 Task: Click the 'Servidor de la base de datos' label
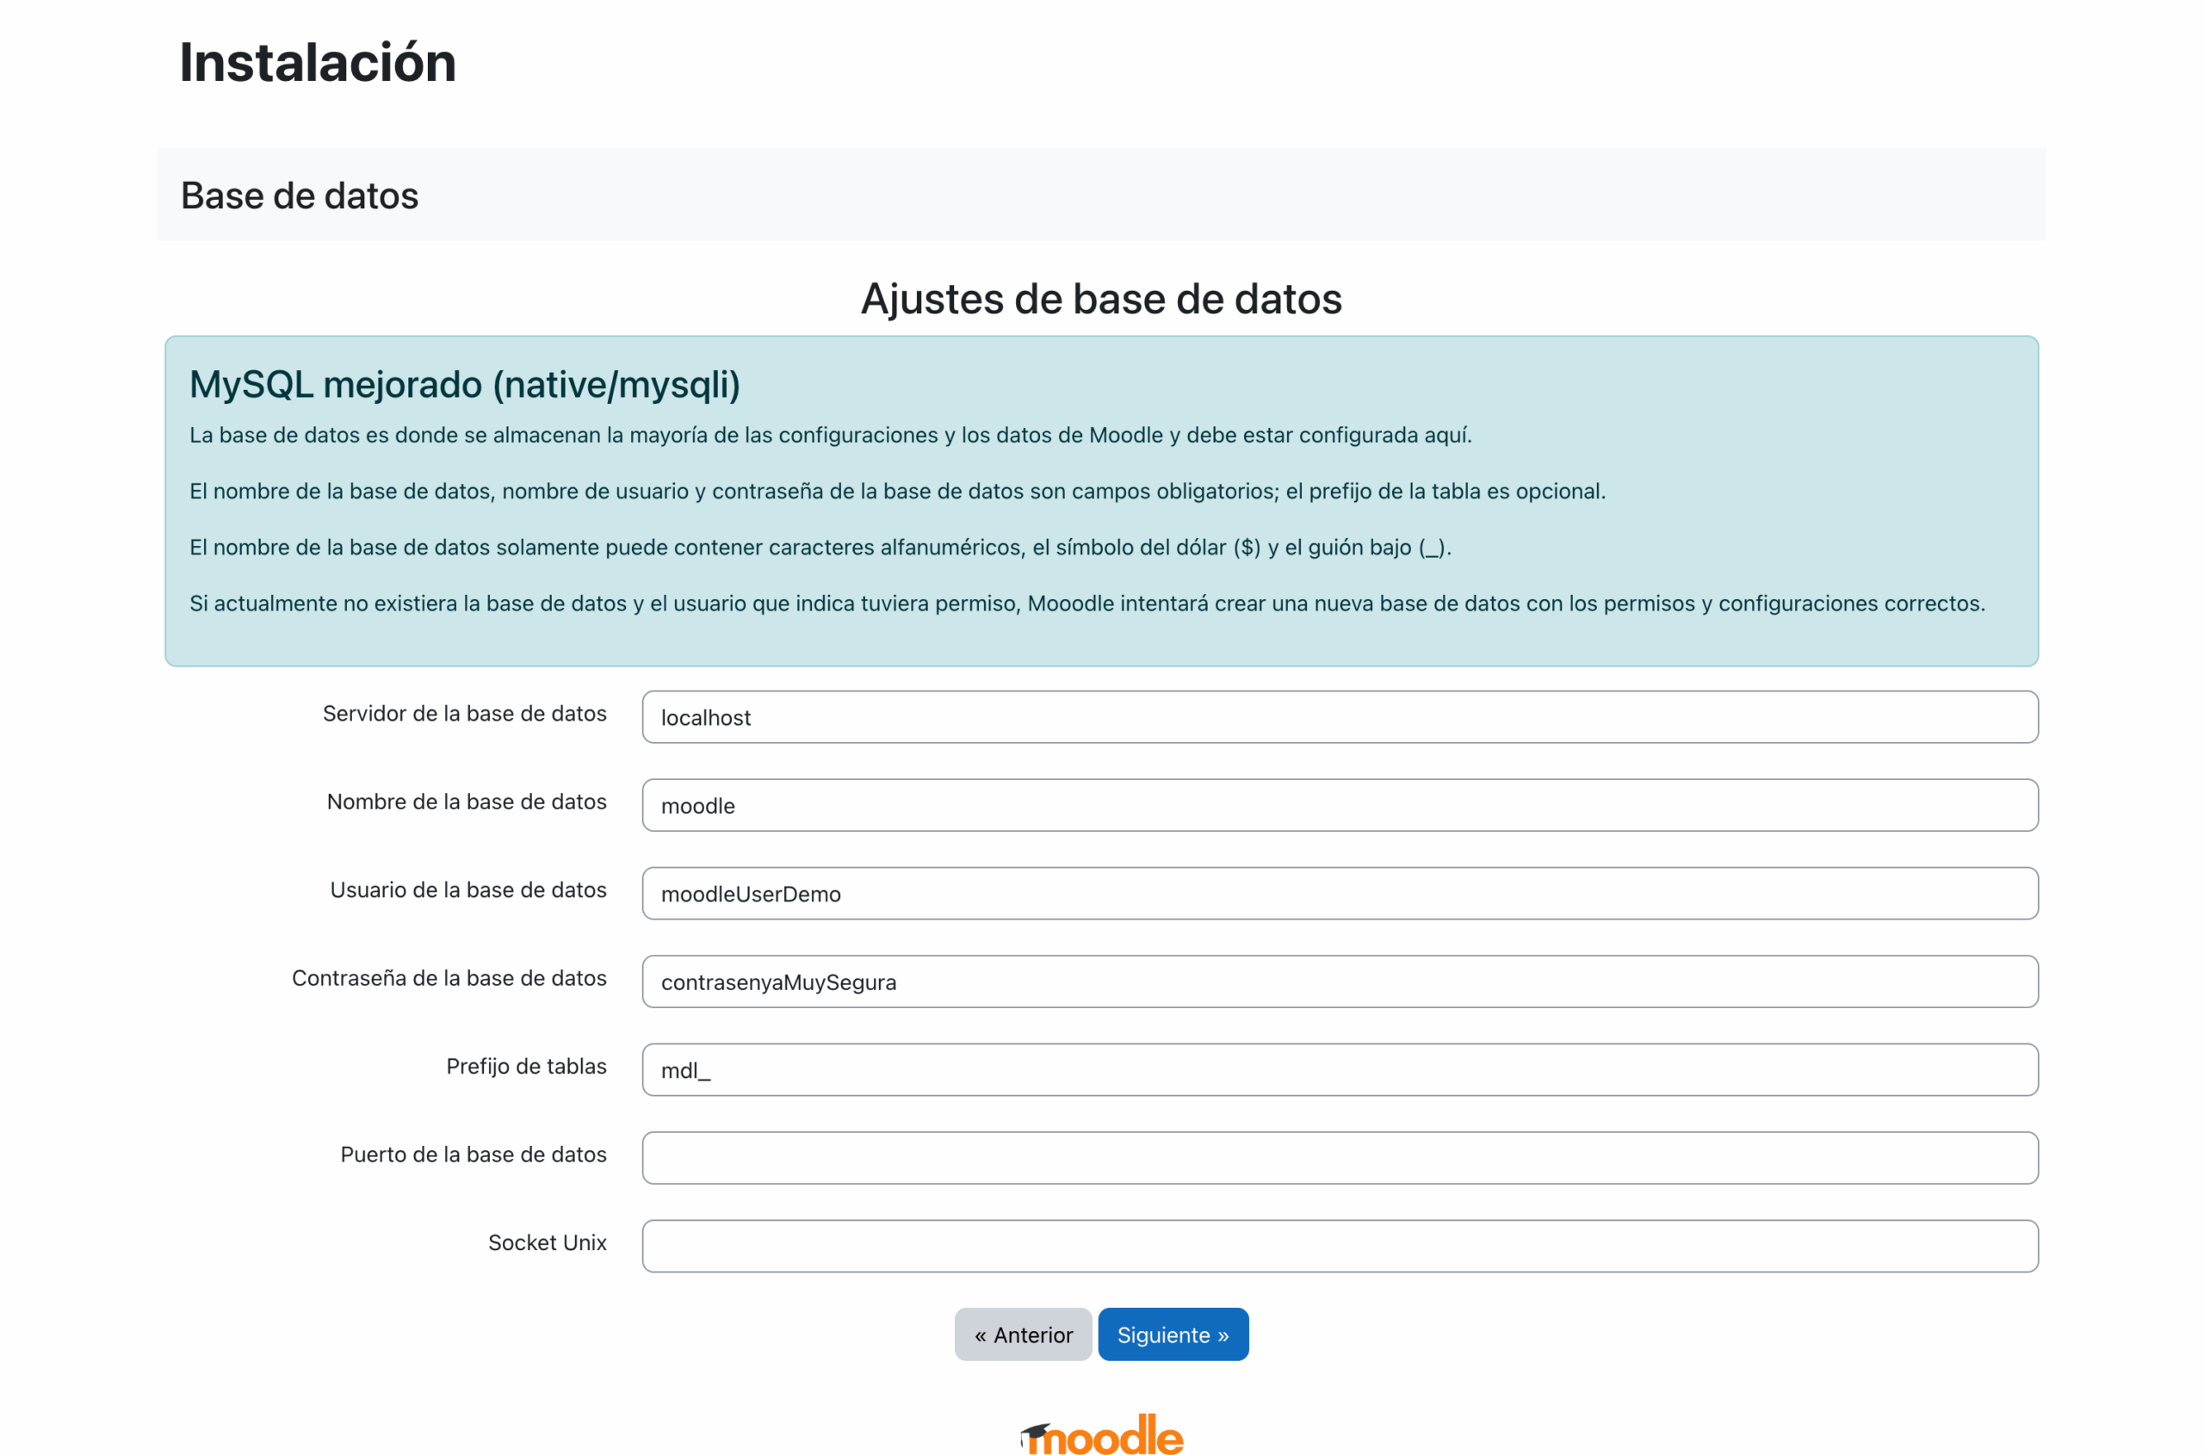[x=465, y=713]
